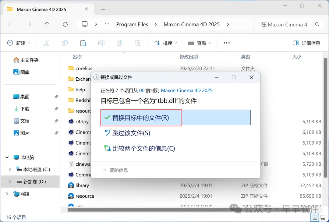The height and width of the screenshot is (222, 329).
Task: Open Pictures (图片) in sidebar
Action: [21, 133]
